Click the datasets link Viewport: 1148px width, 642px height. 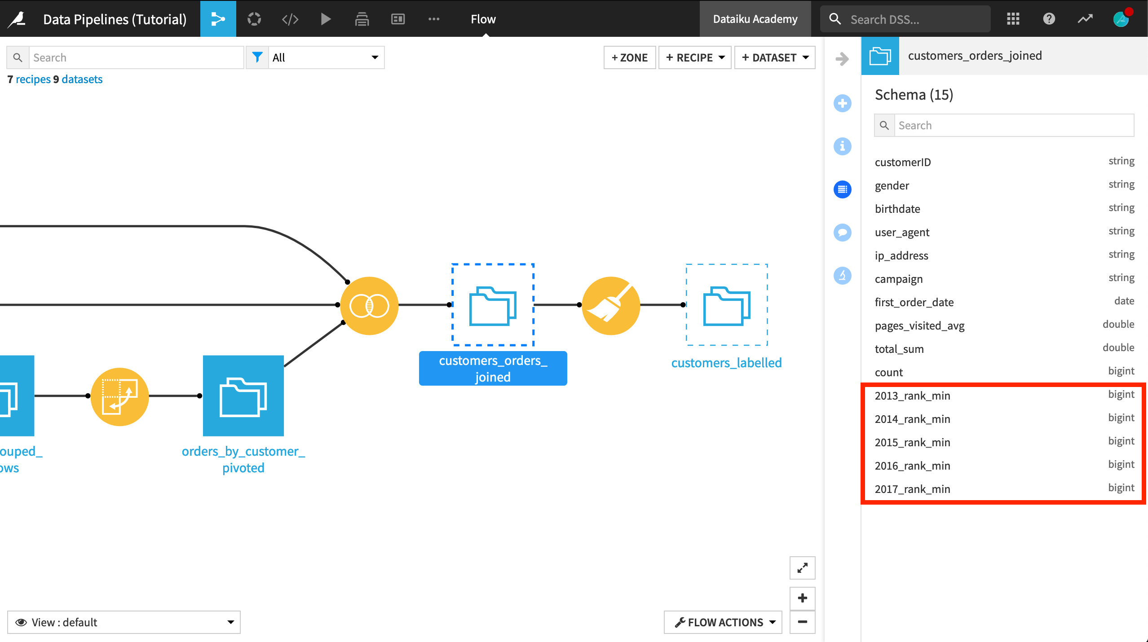click(x=82, y=79)
